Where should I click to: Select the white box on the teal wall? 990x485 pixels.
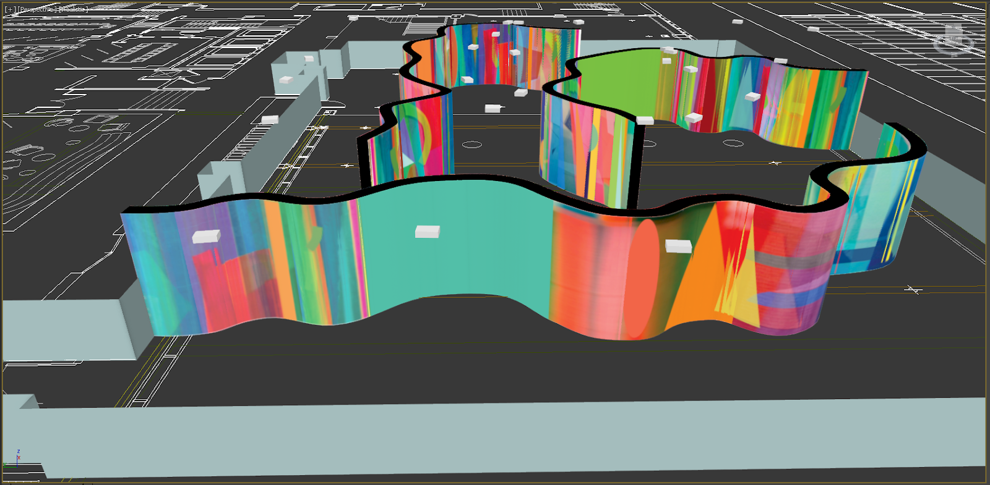pyautogui.click(x=427, y=232)
